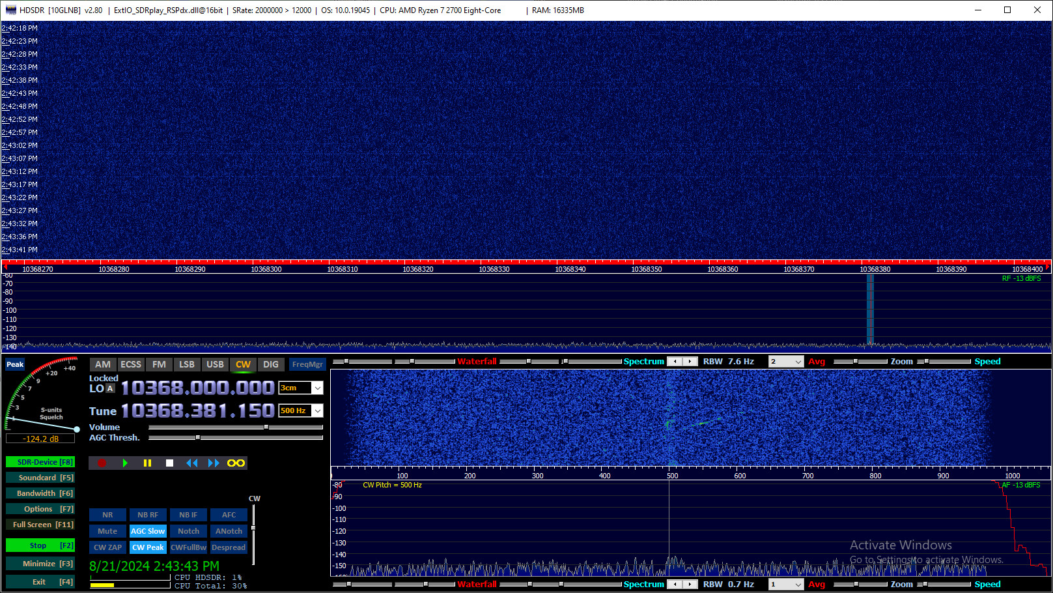Open the SDR-Device [F8] settings

tap(40, 462)
